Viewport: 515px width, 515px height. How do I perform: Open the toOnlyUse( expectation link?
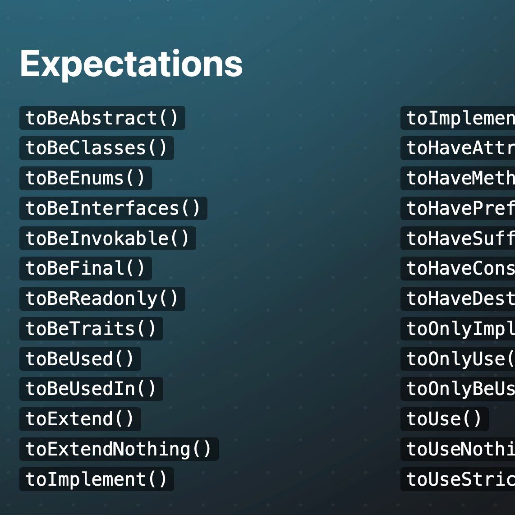[458, 359]
